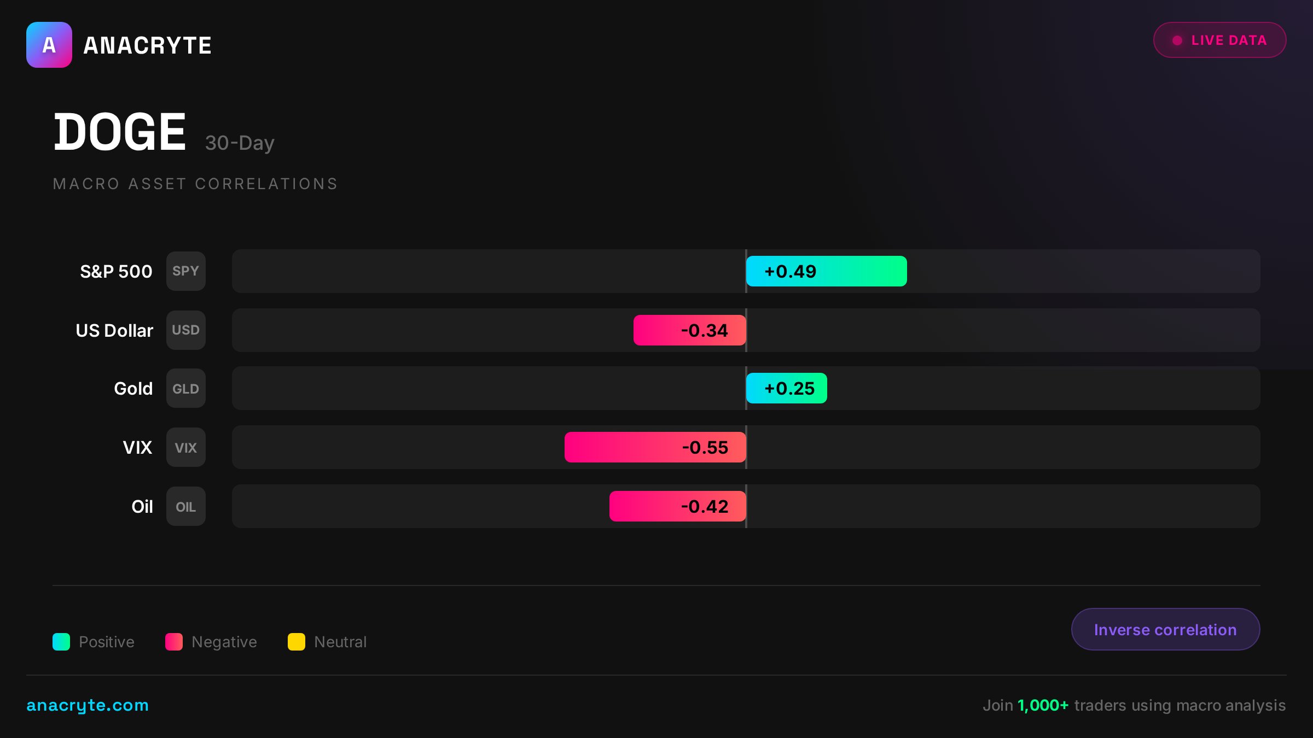Viewport: 1313px width, 738px height.
Task: Select the GLD ticker badge
Action: [185, 389]
